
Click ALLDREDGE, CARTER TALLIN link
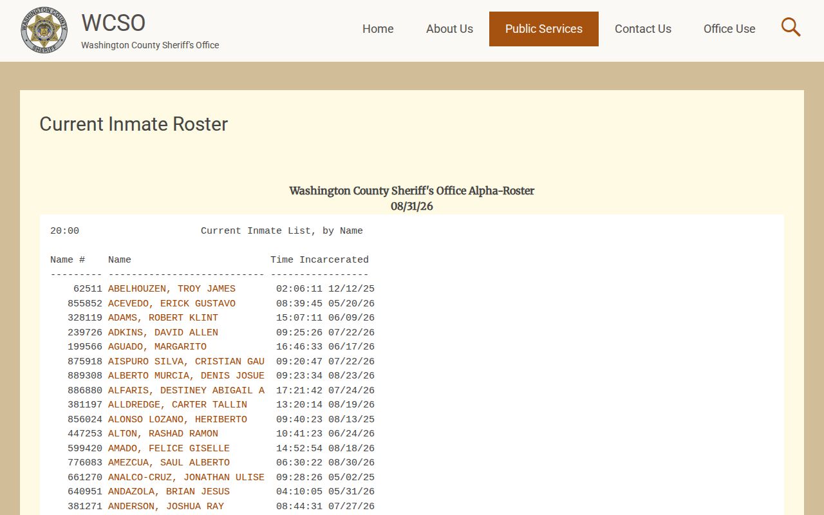coord(178,405)
